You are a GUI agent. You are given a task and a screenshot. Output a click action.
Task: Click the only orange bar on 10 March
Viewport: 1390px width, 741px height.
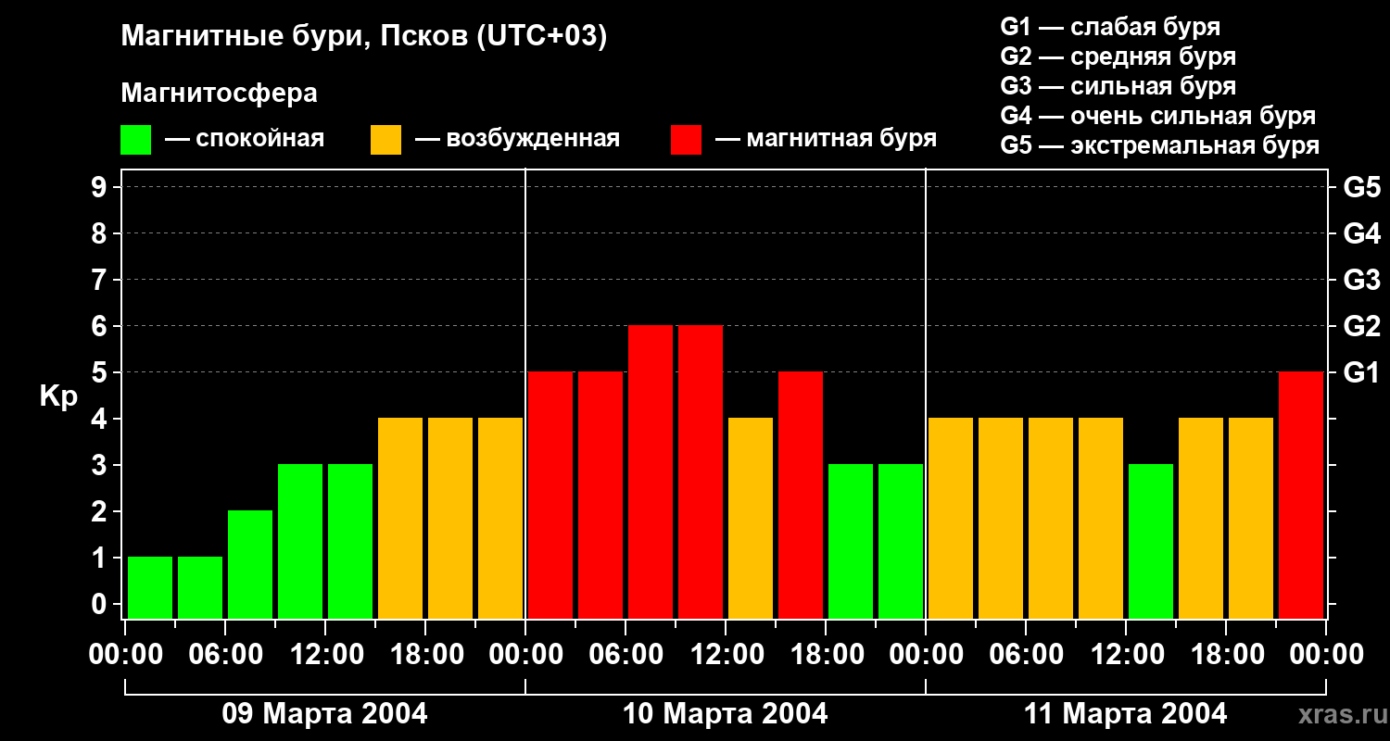[751, 518]
